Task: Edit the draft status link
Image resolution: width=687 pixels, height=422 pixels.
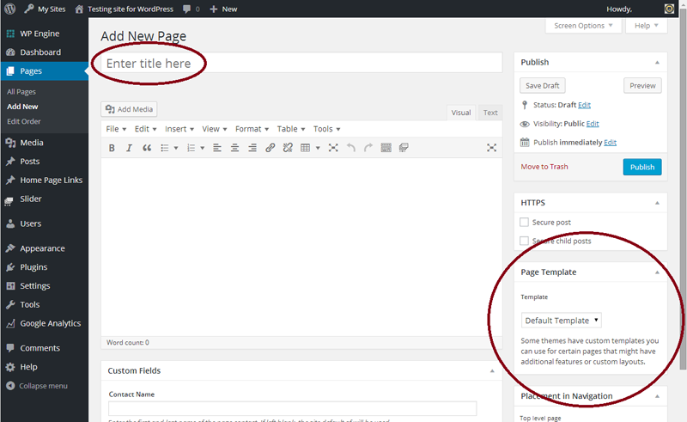Action: [x=584, y=105]
